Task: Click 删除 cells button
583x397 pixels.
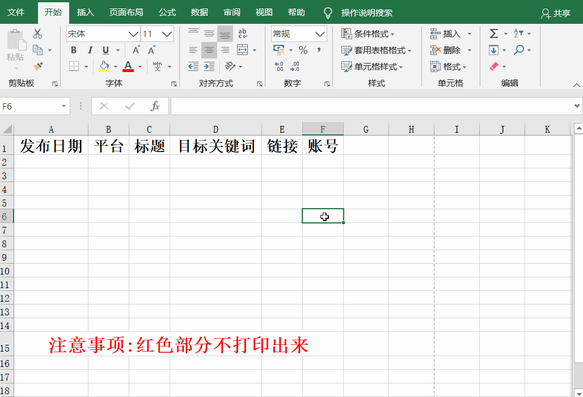Action: [x=445, y=50]
